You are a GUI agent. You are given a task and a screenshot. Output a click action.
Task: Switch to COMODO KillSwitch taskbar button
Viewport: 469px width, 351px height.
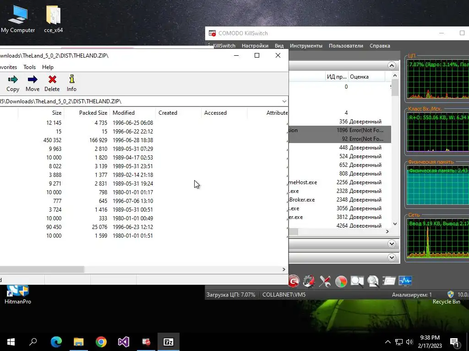(146, 342)
